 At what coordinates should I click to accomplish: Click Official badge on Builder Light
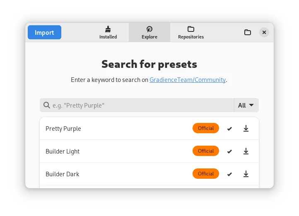[x=205, y=151]
